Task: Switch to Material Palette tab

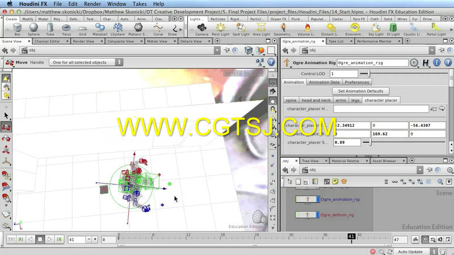Action: click(x=345, y=161)
